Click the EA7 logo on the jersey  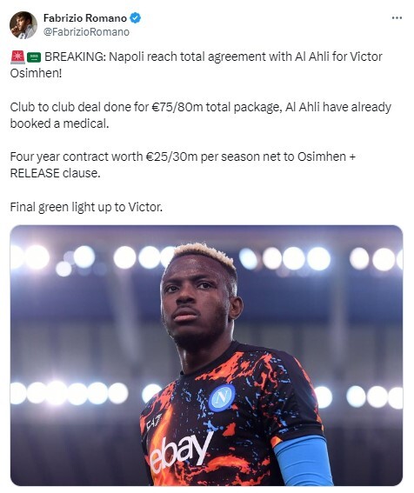click(x=154, y=421)
